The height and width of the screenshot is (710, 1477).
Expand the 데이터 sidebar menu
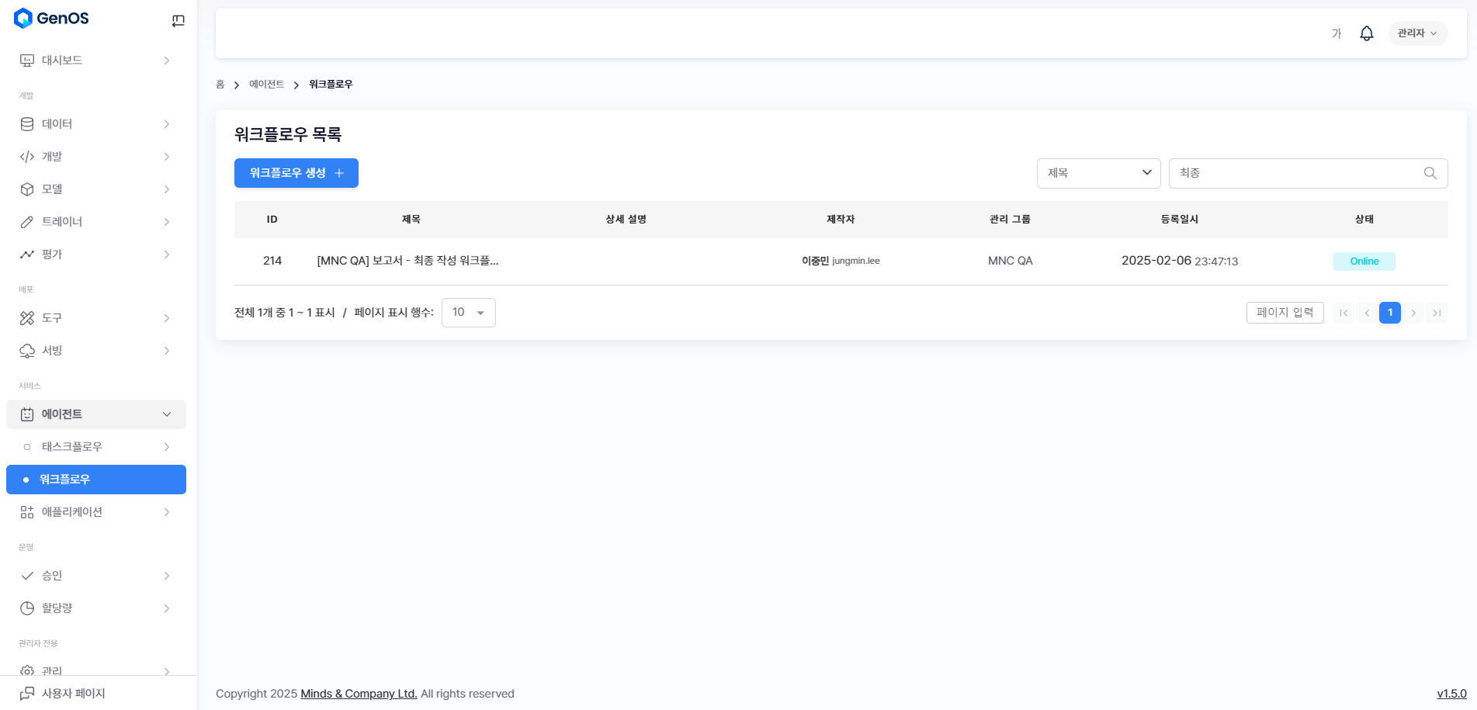click(x=96, y=124)
